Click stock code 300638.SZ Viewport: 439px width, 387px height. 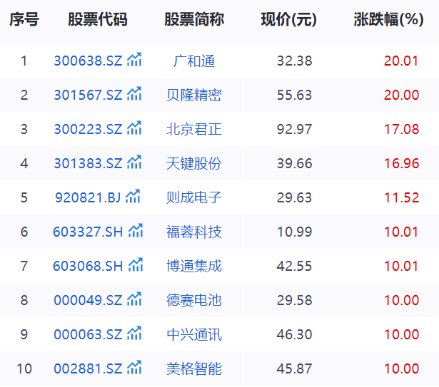88,61
